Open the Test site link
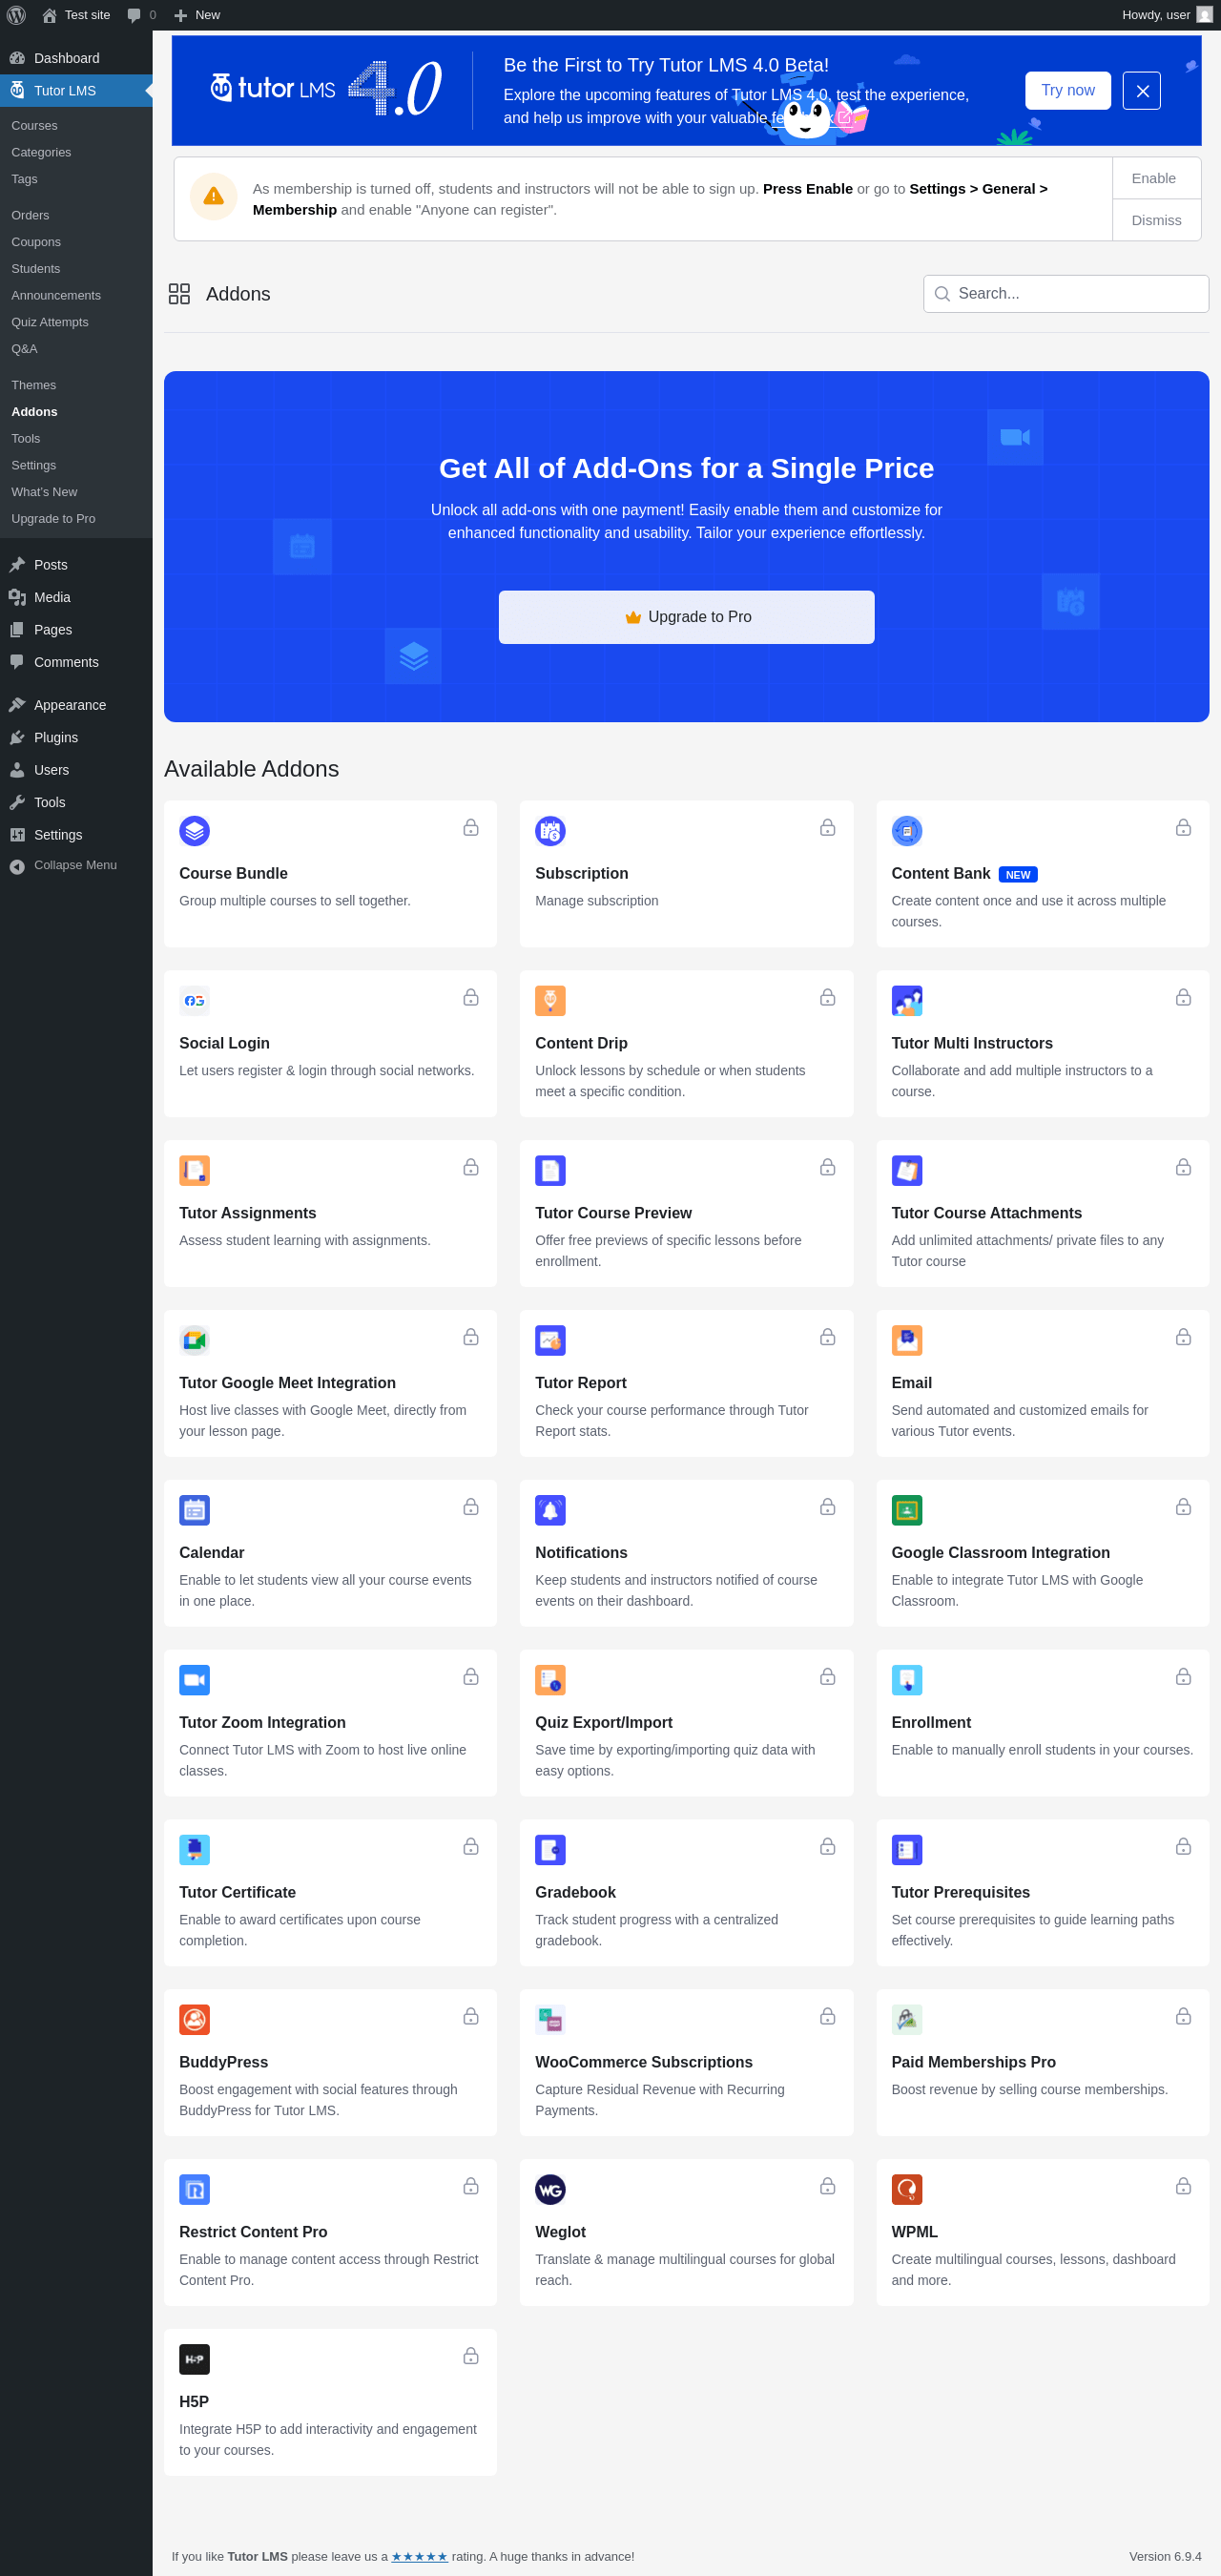 coord(76,15)
